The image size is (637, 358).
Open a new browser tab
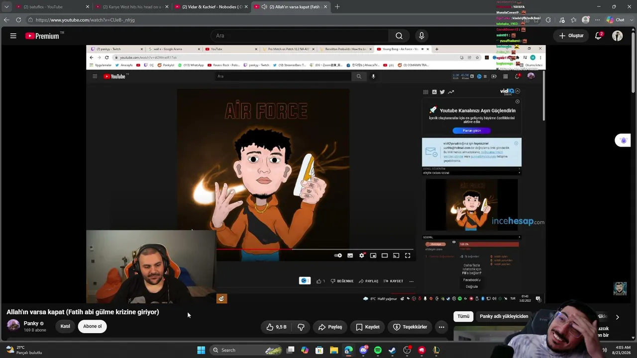tap(337, 7)
